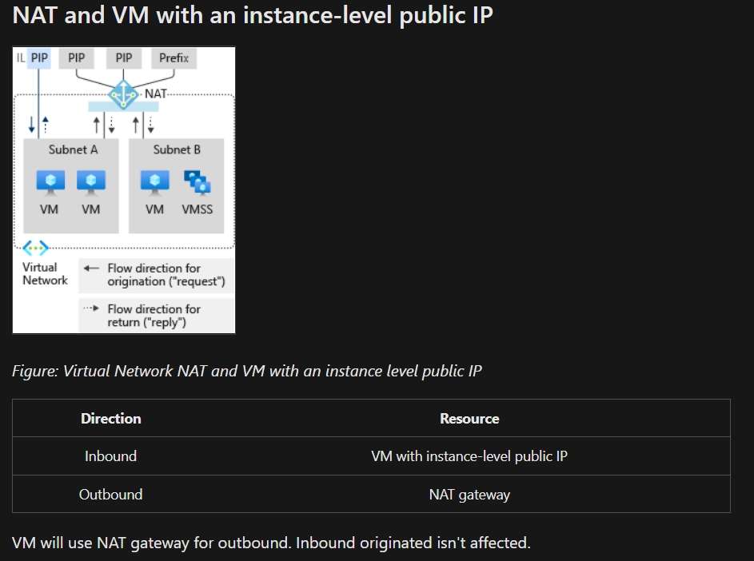Click the 'NAT gateway' table cell
Image resolution: width=754 pixels, height=561 pixels.
(469, 494)
